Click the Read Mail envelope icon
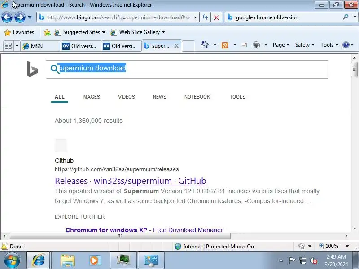The height and width of the screenshot is (269, 359). coord(244,45)
